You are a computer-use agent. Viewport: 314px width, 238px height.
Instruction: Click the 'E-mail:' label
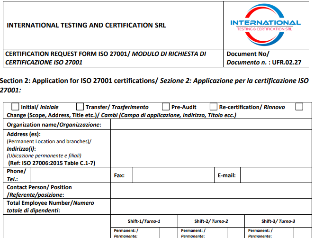point(227,175)
